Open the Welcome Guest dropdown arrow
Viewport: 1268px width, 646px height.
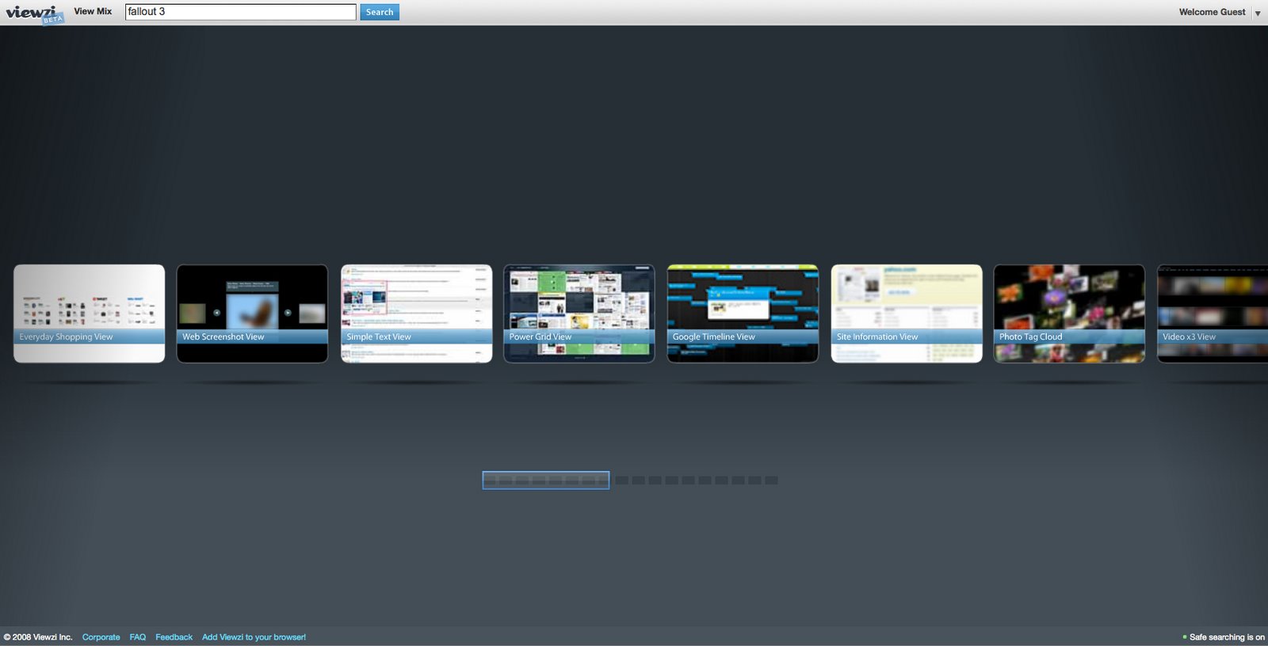[x=1258, y=13]
